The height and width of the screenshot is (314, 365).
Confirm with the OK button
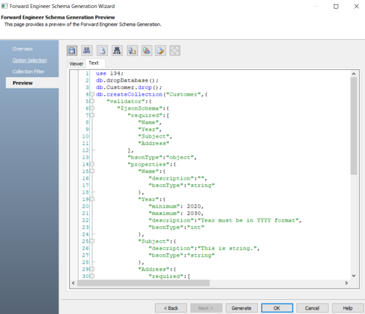coord(277,308)
